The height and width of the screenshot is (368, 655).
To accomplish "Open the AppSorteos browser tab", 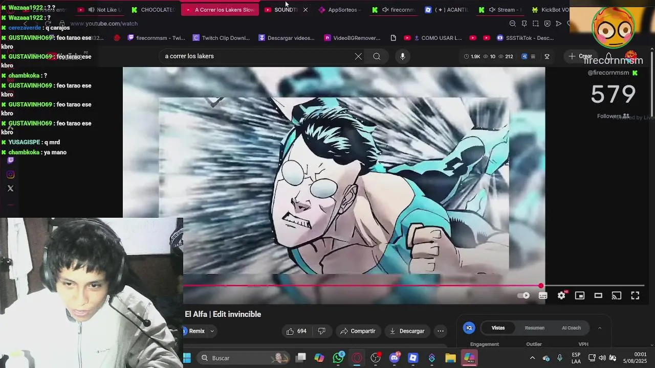I will click(x=339, y=10).
